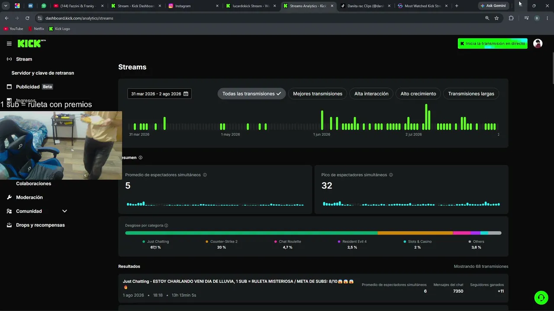Select Todas las transmisiones filter
This screenshot has width=554, height=311.
(251, 94)
